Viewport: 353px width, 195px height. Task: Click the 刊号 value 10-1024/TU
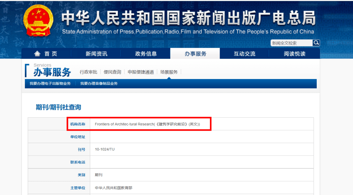(105, 149)
